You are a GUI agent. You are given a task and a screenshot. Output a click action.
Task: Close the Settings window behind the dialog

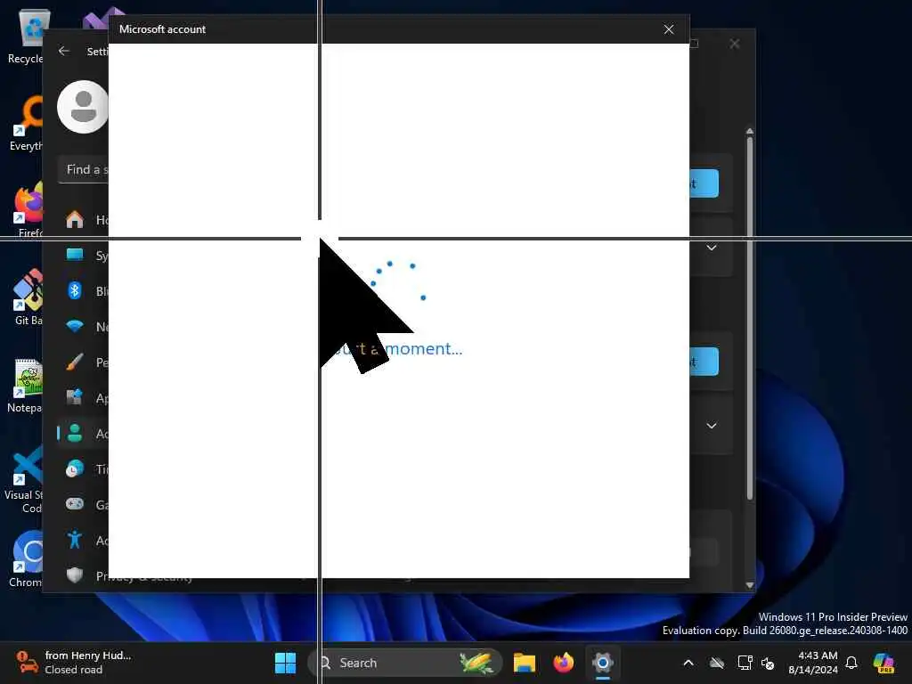735,44
